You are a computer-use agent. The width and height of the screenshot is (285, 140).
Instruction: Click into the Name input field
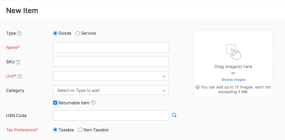111,47
